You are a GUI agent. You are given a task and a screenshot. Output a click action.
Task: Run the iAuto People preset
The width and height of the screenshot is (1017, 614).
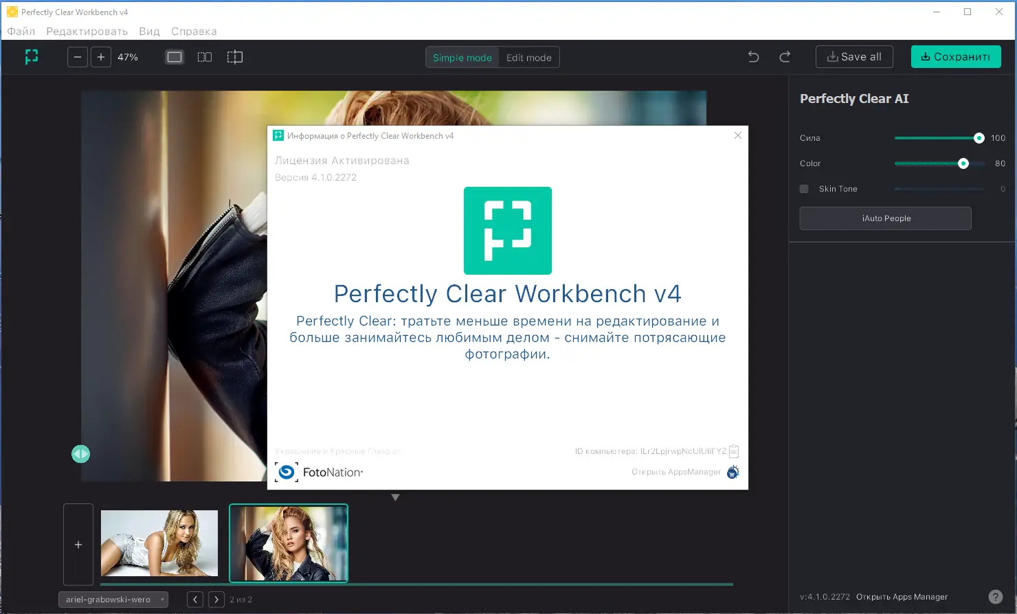pyautogui.click(x=885, y=218)
